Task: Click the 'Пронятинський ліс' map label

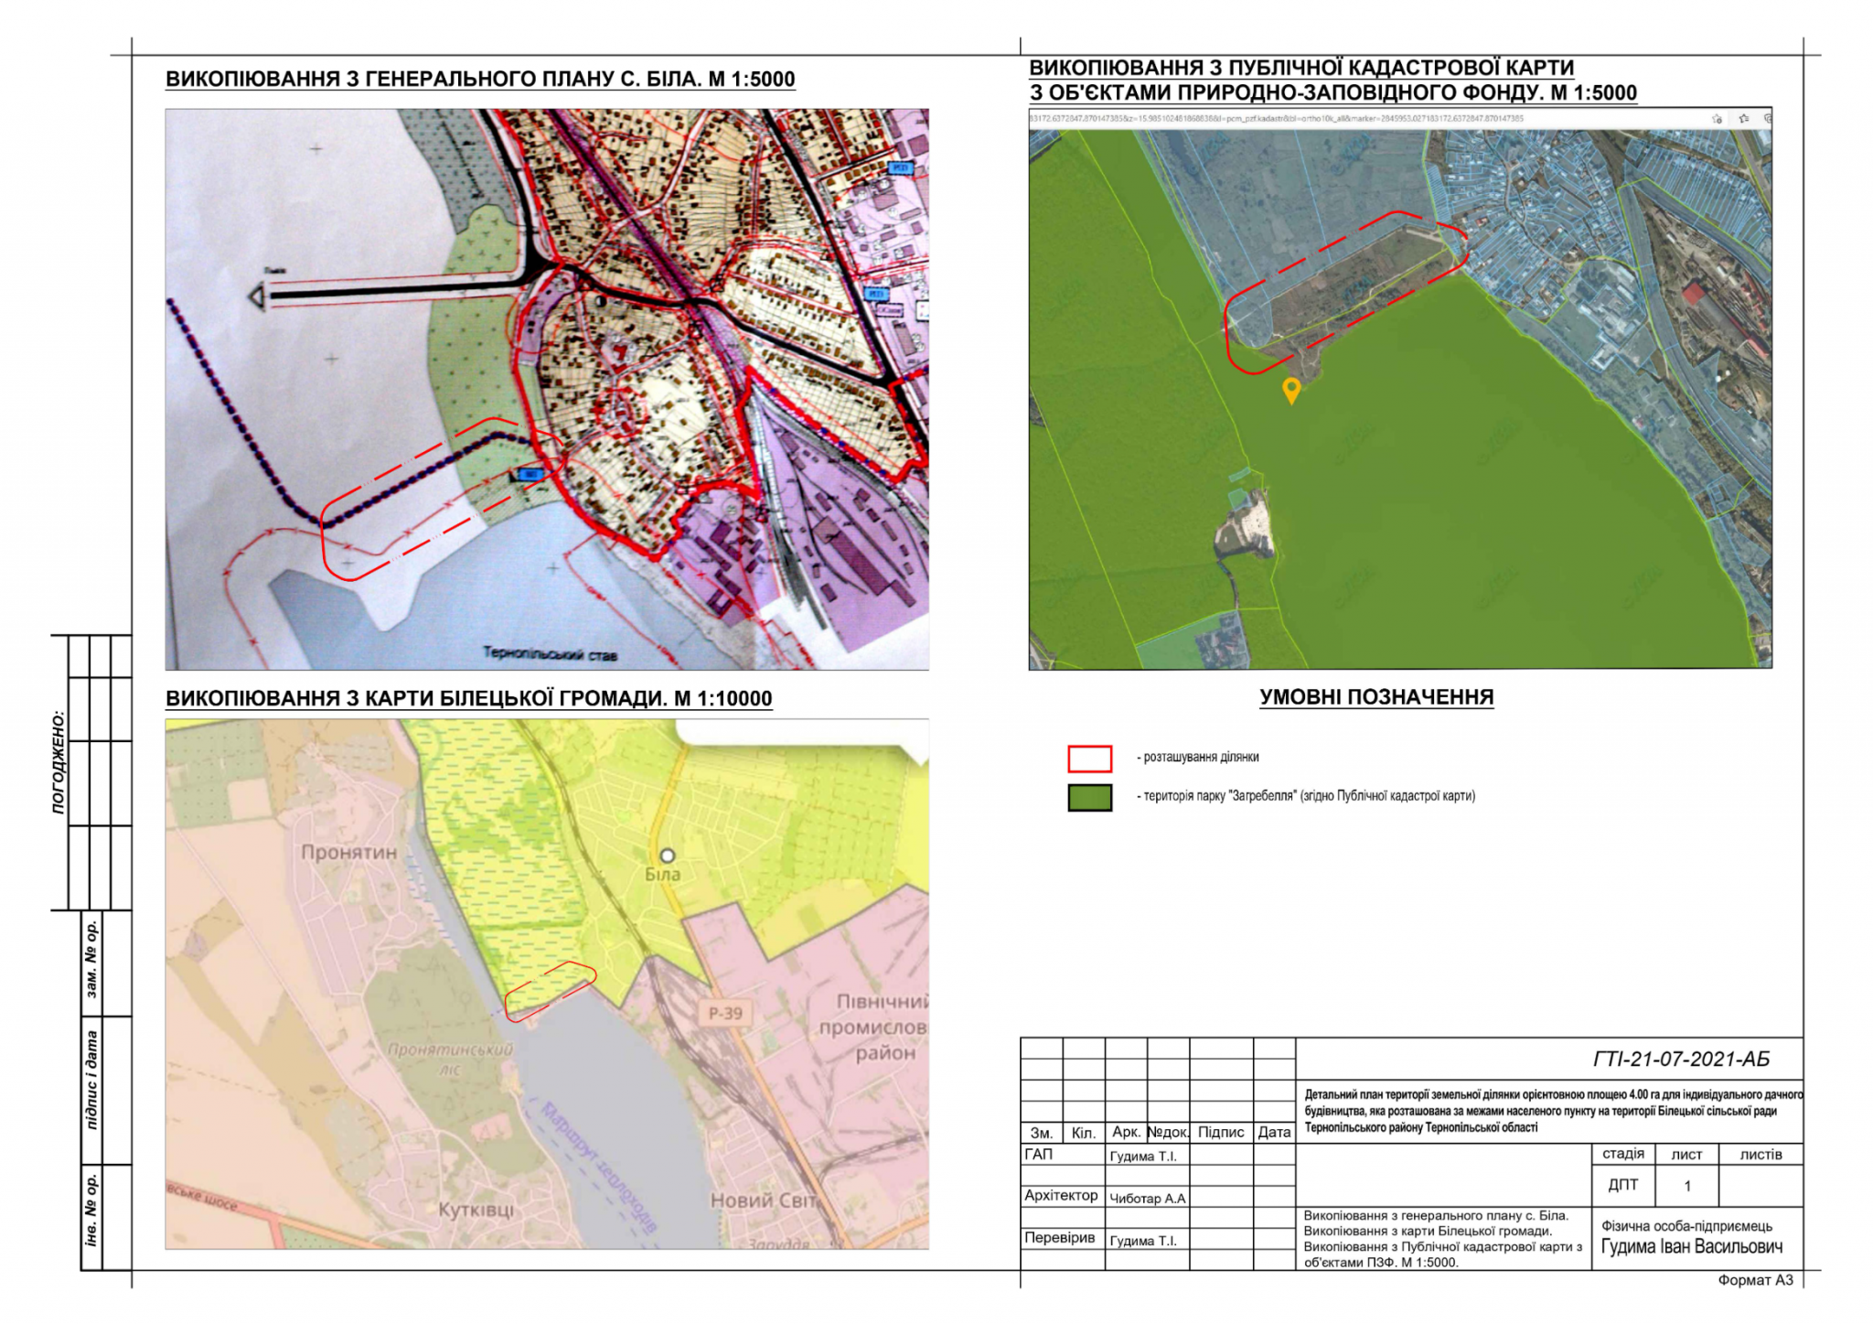Action: 450,1058
